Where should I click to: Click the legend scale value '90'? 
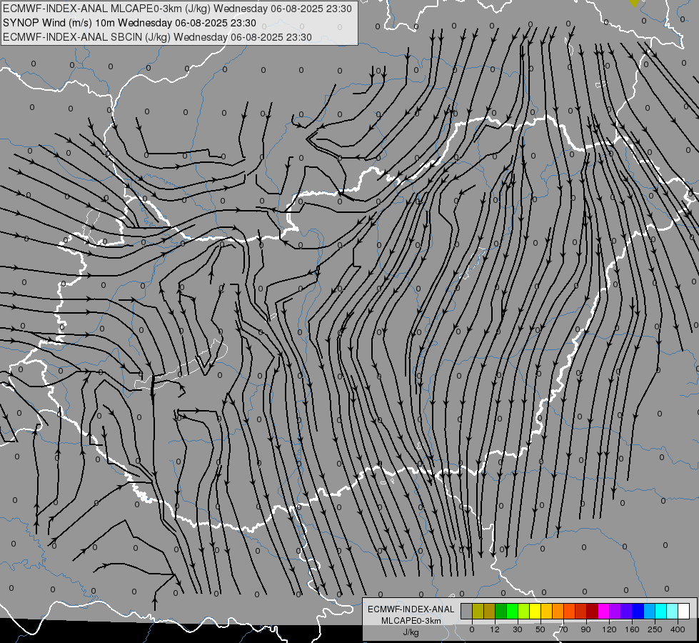(586, 629)
